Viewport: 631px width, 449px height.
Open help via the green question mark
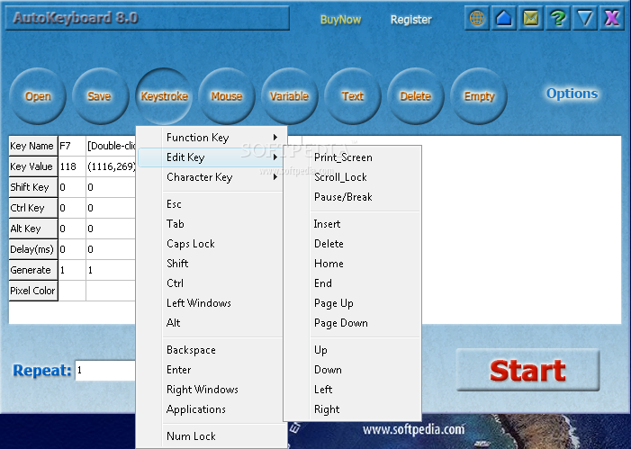point(558,19)
